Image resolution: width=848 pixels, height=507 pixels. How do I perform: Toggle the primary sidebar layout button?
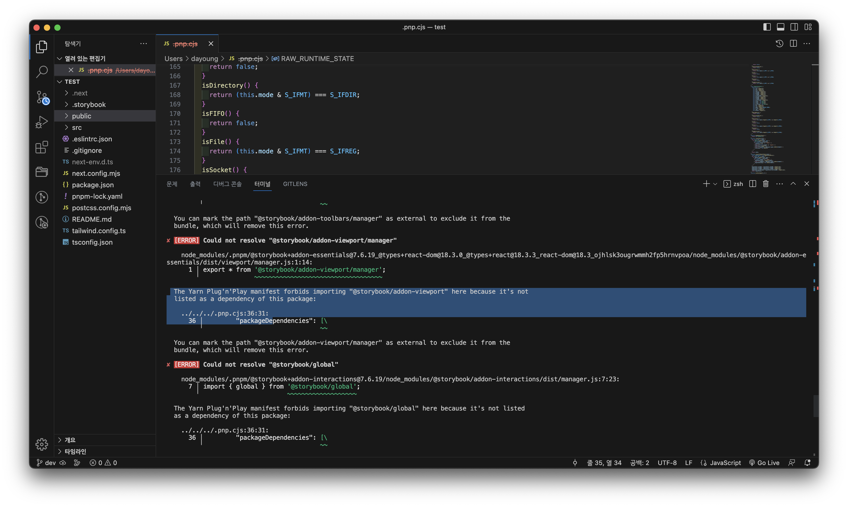(x=767, y=27)
